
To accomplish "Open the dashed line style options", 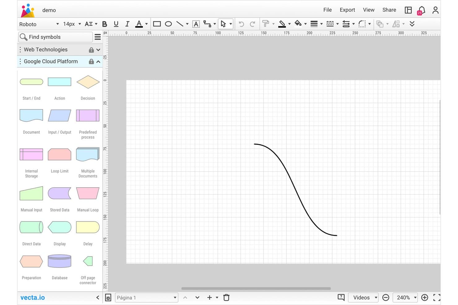I will (330, 24).
